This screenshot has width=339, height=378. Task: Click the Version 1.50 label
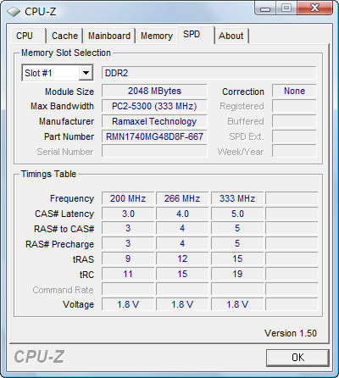point(291,333)
